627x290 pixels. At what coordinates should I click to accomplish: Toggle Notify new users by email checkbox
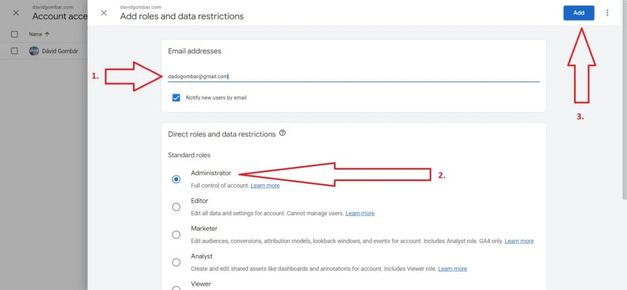[x=176, y=97]
